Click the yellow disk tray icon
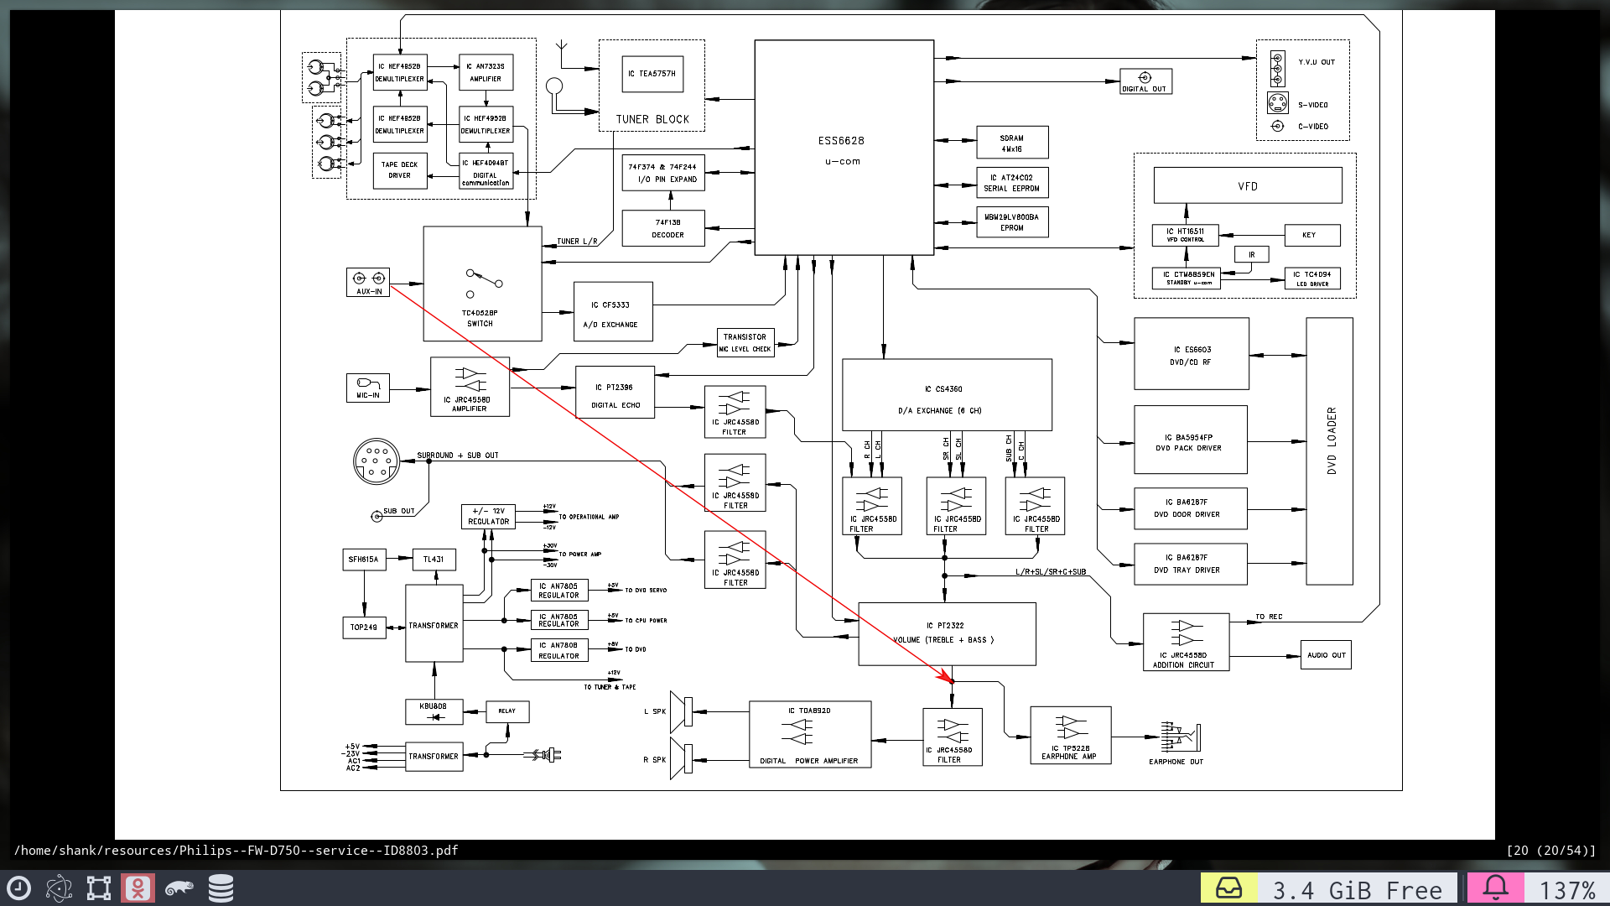 tap(1228, 888)
